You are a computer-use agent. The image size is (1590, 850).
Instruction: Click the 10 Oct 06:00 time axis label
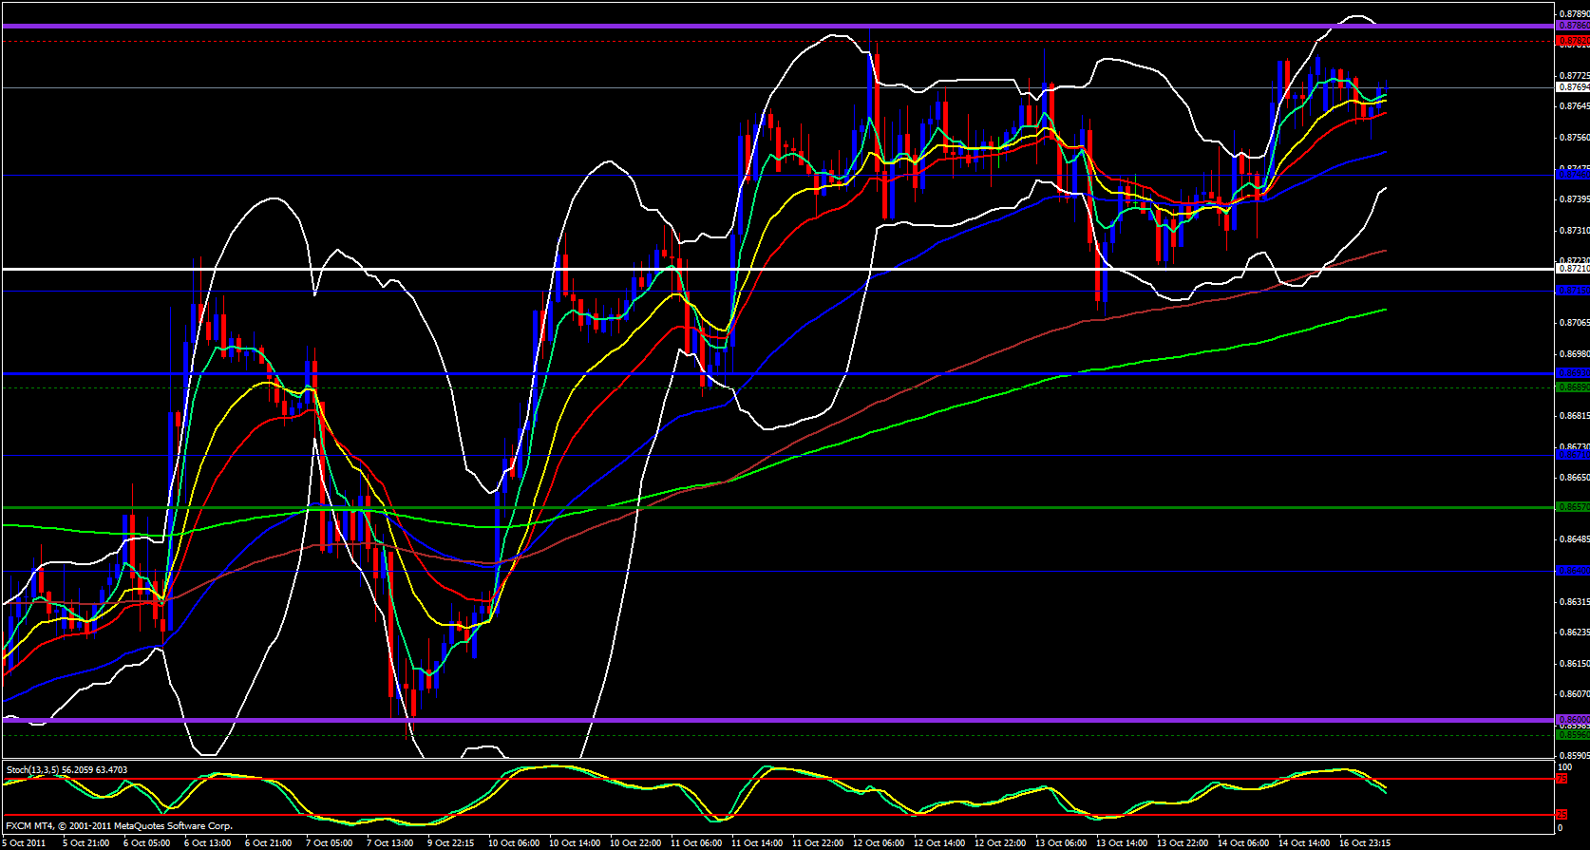[x=515, y=842]
